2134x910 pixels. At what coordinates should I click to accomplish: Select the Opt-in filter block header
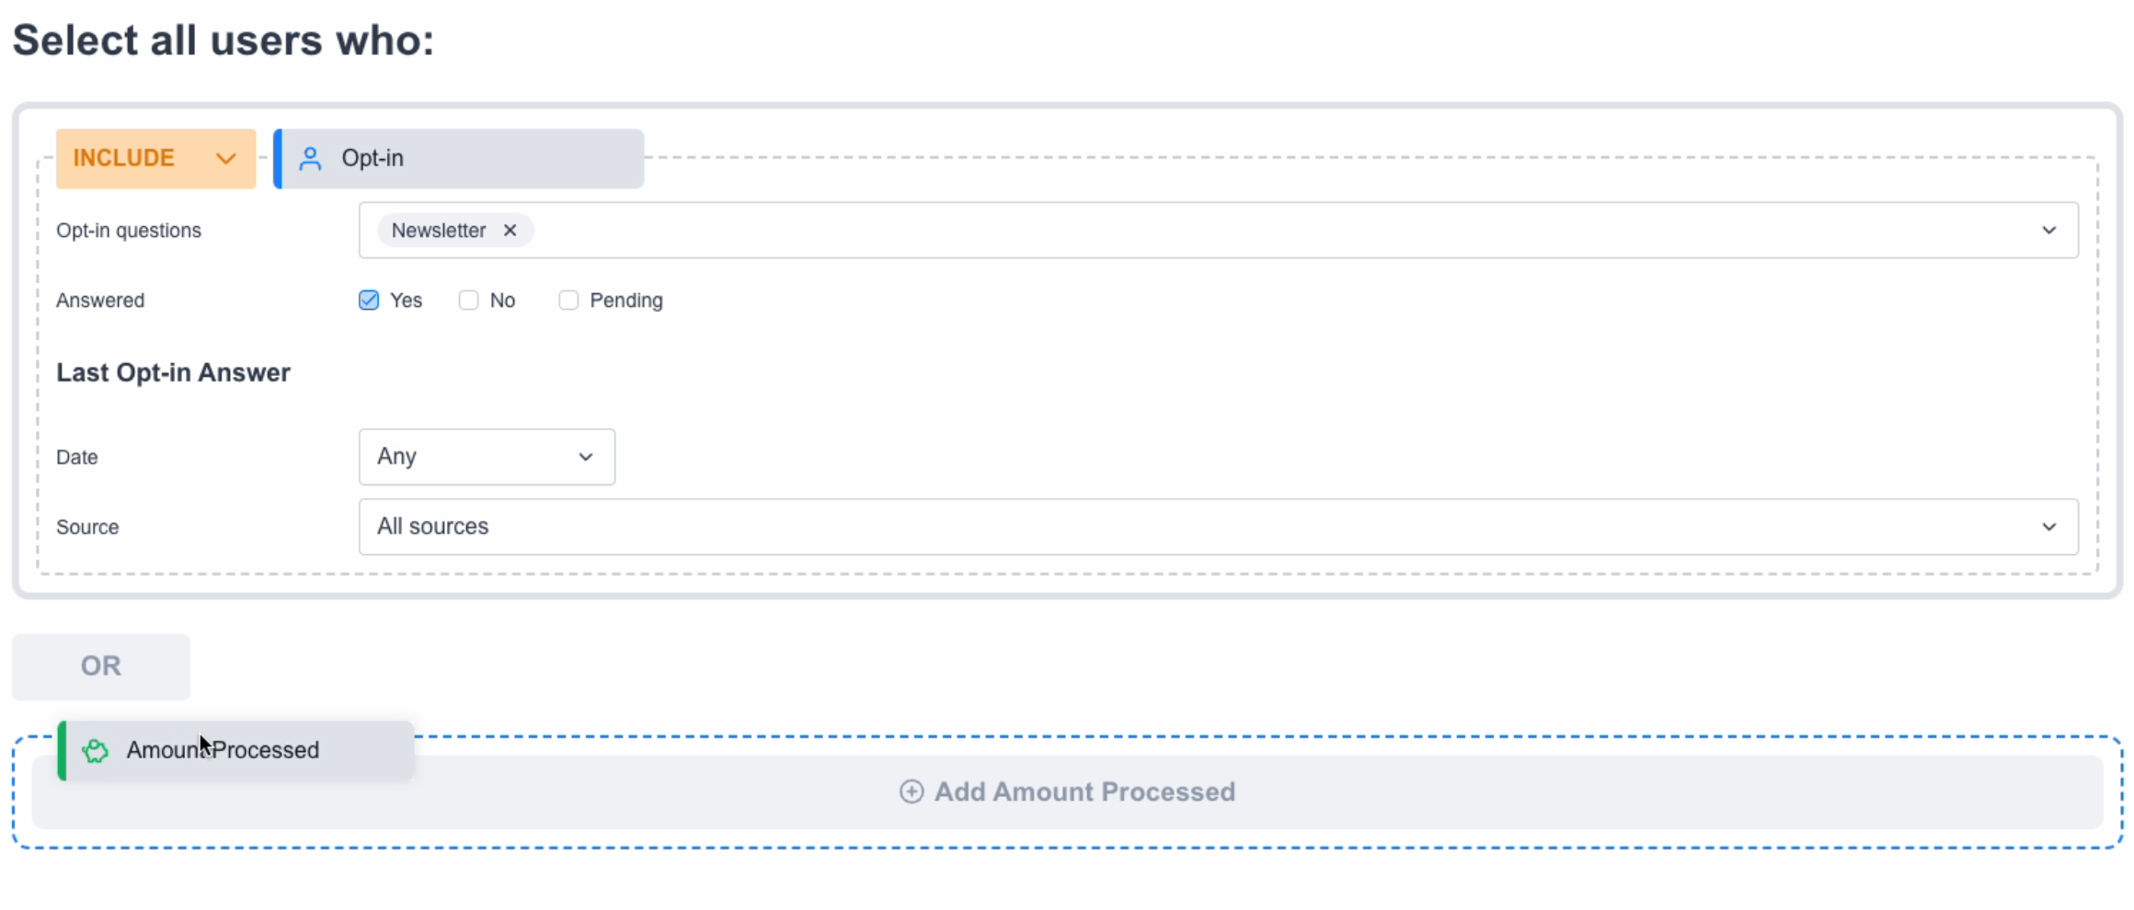(460, 159)
